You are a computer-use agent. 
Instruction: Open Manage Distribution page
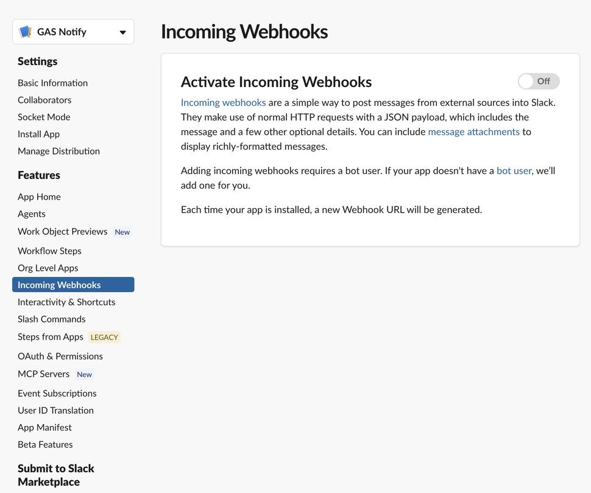59,151
